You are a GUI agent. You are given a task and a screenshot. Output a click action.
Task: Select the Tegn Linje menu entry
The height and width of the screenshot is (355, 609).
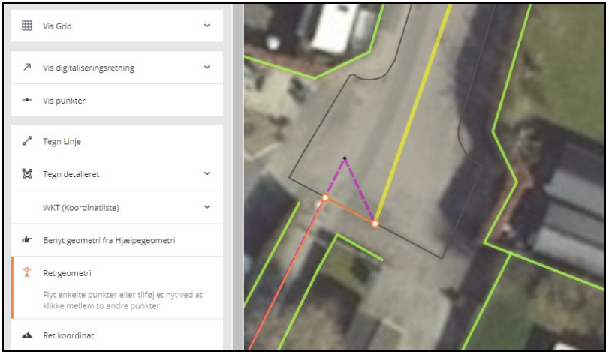62,141
